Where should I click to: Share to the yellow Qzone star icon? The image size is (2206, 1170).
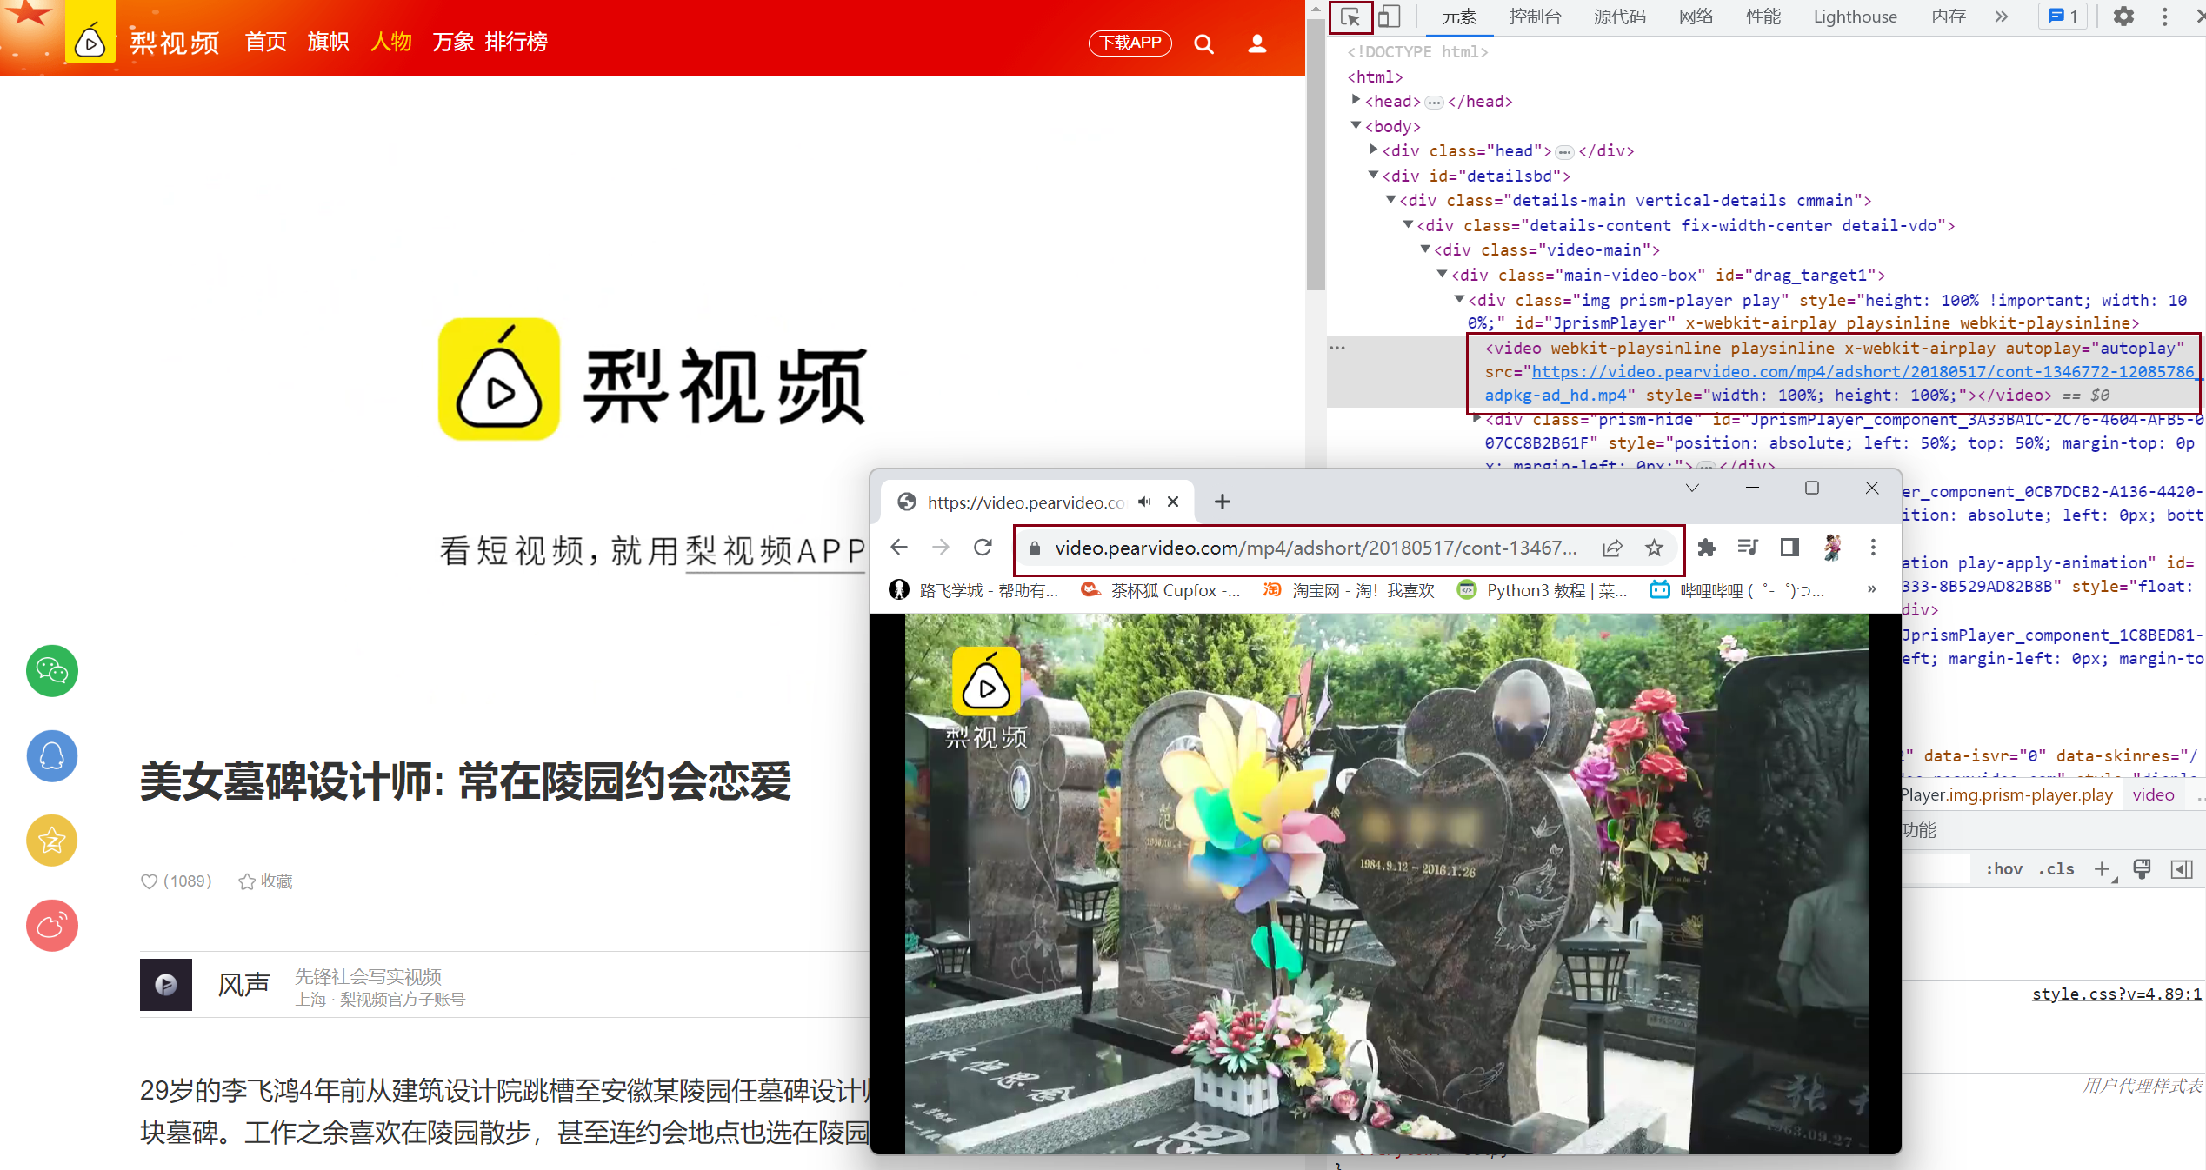(x=52, y=841)
